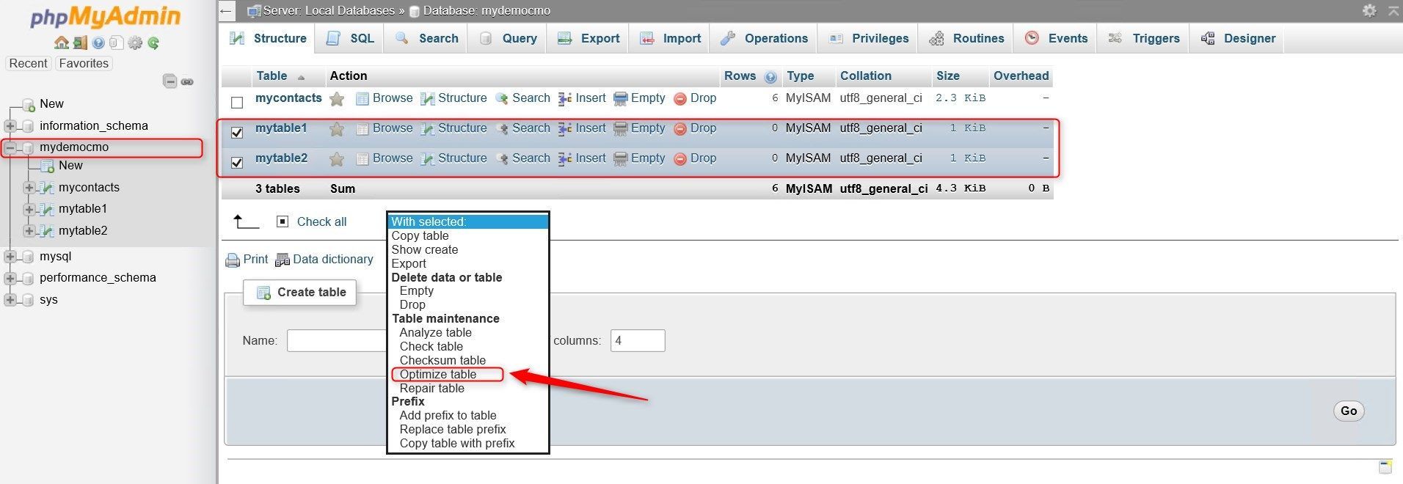The height and width of the screenshot is (484, 1403).
Task: Expand mytable2 node in the tree
Action: point(29,230)
